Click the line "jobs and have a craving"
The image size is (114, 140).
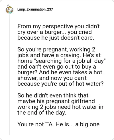48,55
